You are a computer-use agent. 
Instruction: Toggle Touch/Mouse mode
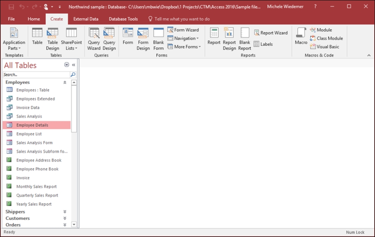46,7
